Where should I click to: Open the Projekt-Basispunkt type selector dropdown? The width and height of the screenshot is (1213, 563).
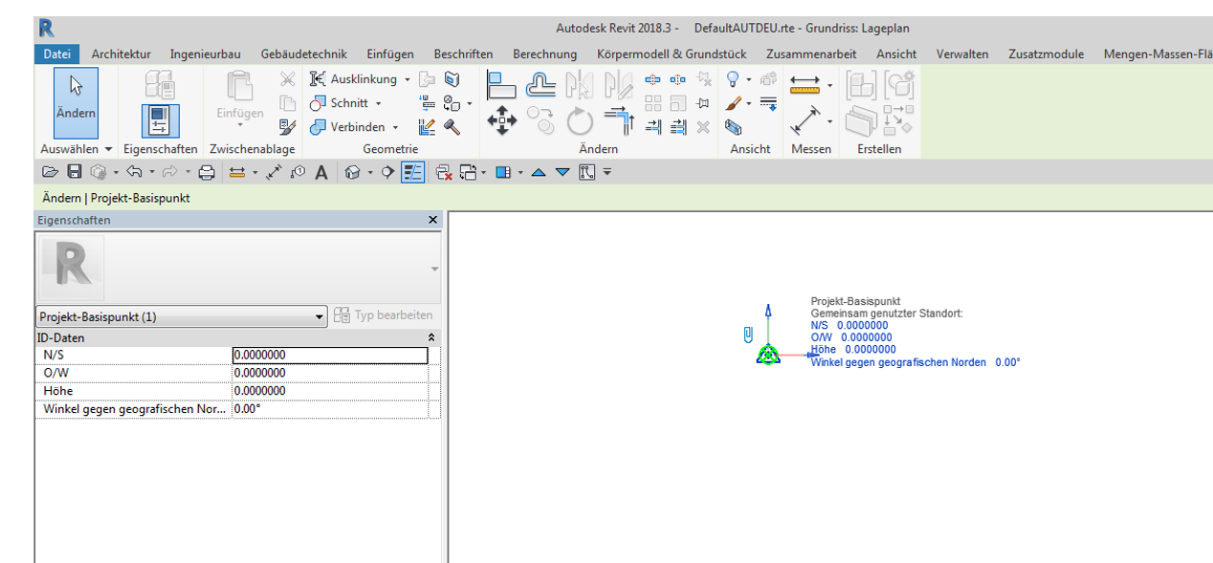[320, 316]
